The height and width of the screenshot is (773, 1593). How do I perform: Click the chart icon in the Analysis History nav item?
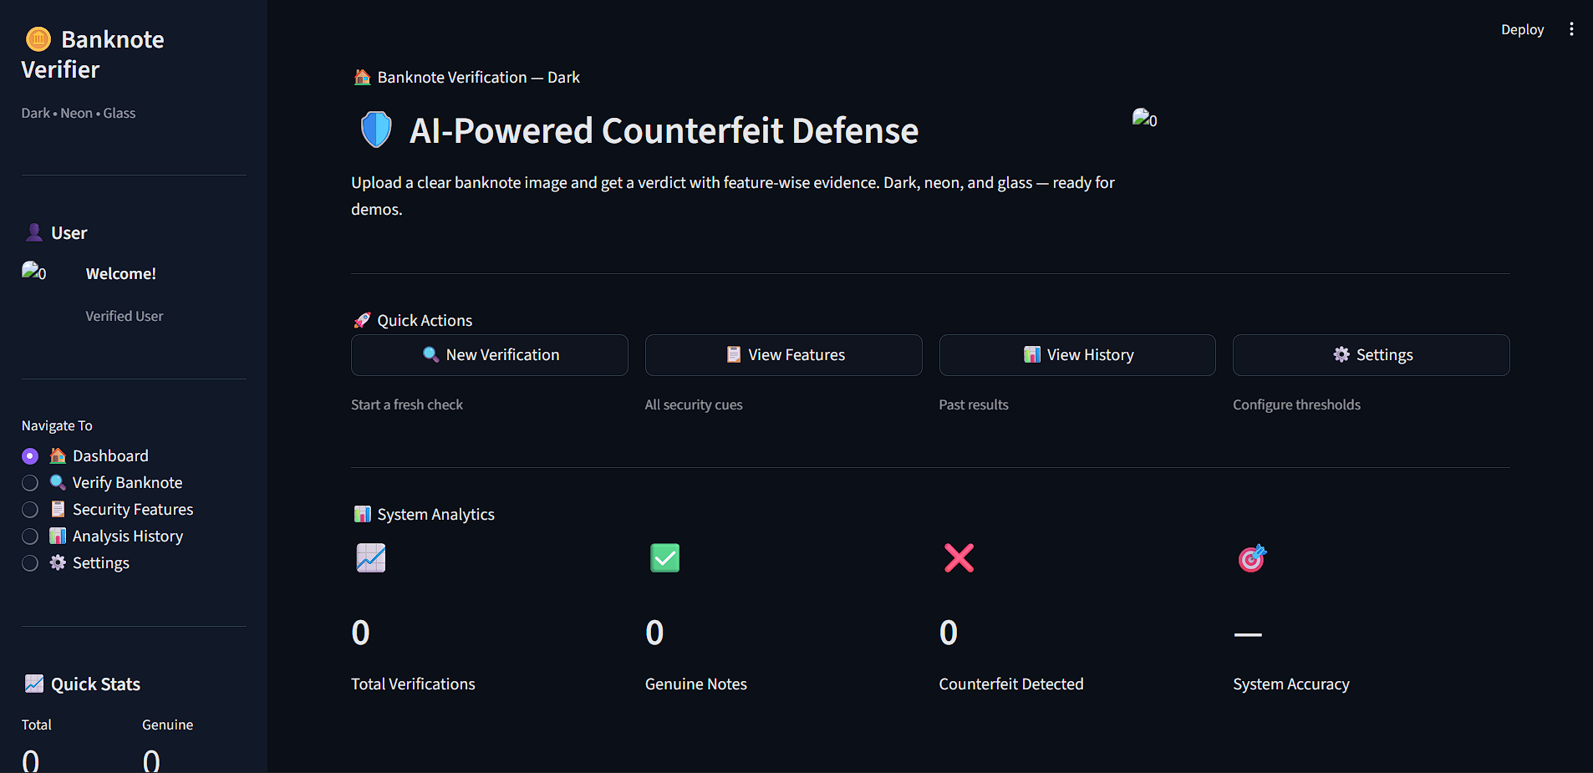(58, 536)
